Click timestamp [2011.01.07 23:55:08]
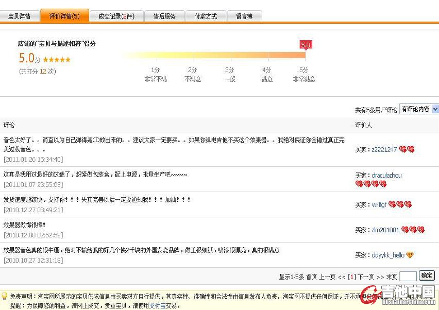The width and height of the screenshot is (439, 310). coord(33,185)
